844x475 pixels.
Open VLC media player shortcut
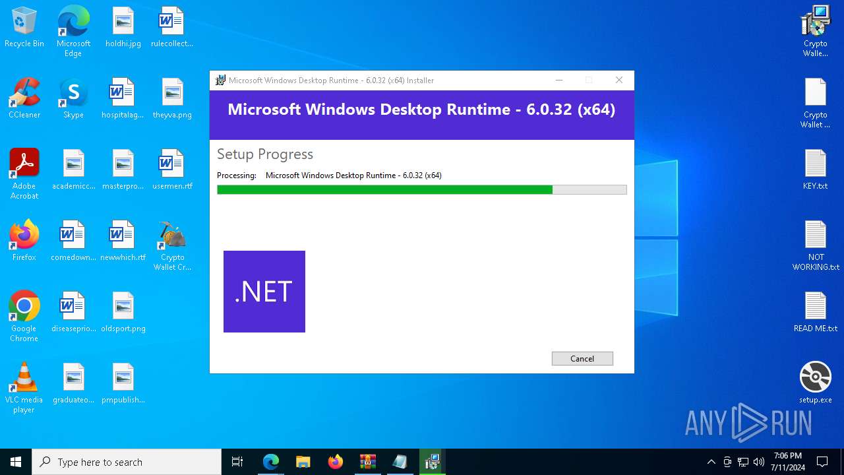point(24,388)
